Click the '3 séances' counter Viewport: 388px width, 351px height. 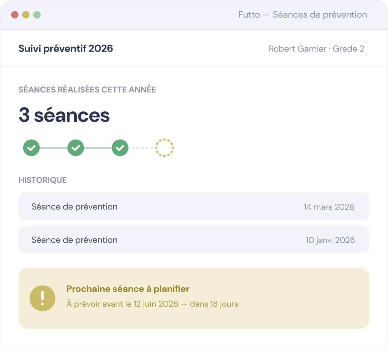coord(64,115)
